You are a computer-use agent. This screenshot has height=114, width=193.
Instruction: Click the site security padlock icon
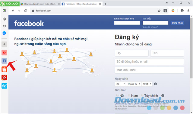click(x=33, y=11)
